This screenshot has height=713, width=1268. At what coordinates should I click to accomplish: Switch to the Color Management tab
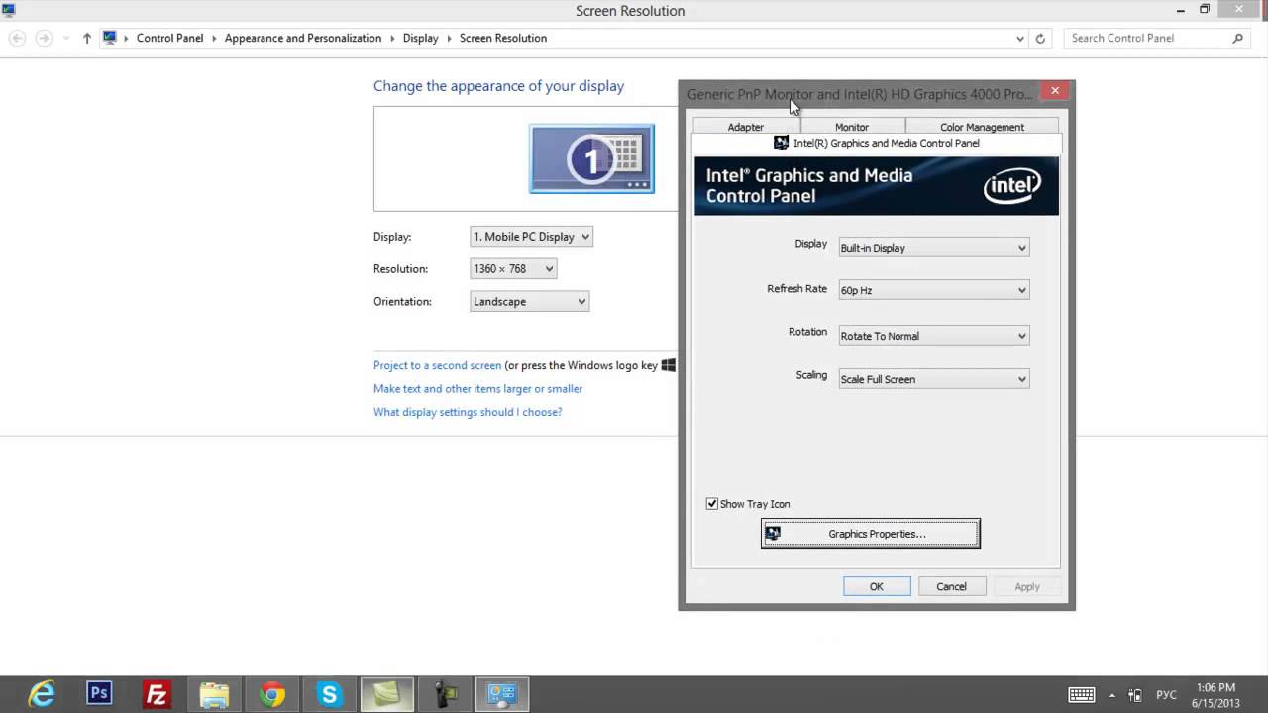982,127
